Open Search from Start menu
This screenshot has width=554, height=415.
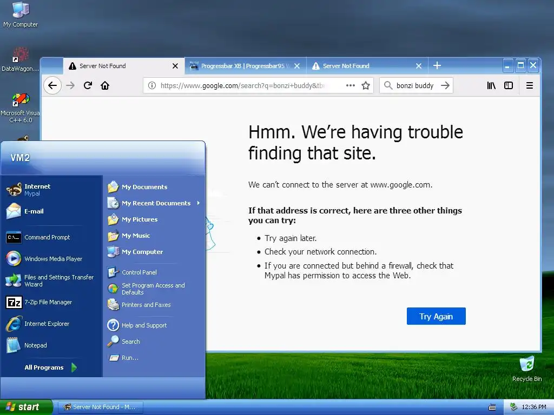point(154,342)
